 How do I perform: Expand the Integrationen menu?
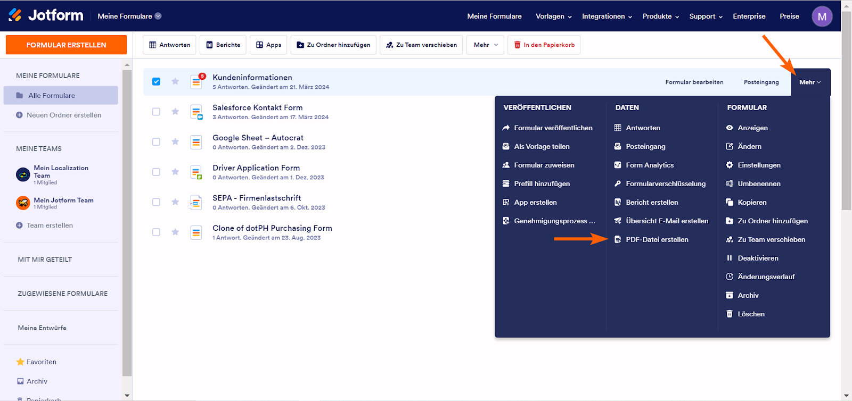pos(607,16)
